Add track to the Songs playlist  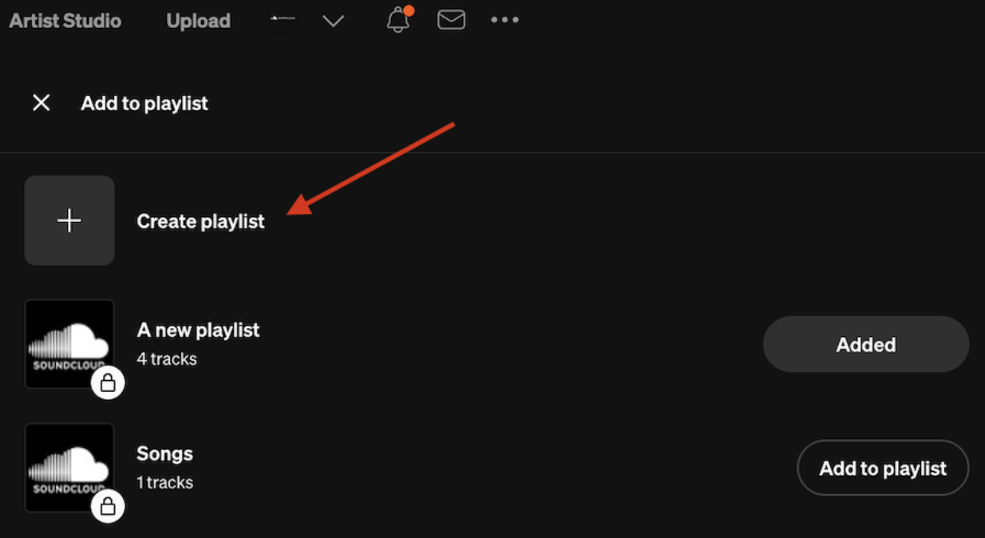[x=883, y=468]
